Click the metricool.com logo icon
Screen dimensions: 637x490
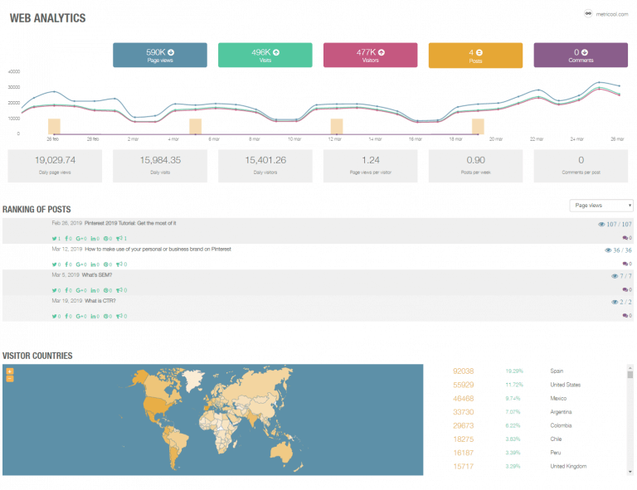tap(588, 13)
